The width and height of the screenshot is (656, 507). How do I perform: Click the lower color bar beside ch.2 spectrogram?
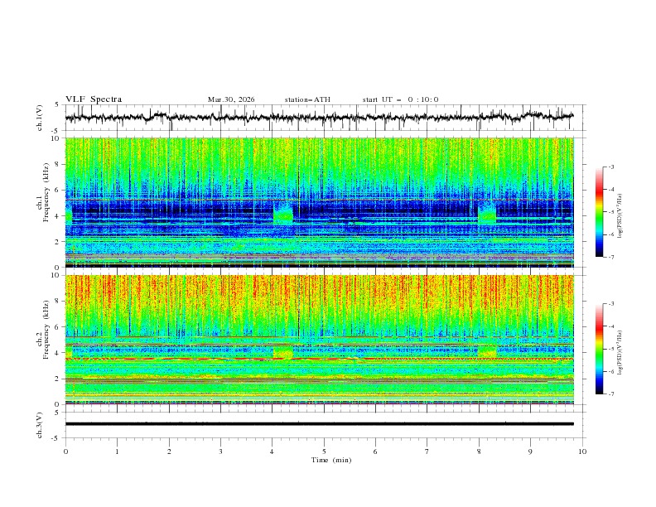click(599, 349)
